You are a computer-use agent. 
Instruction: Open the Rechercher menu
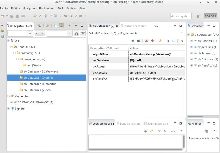click(46, 9)
